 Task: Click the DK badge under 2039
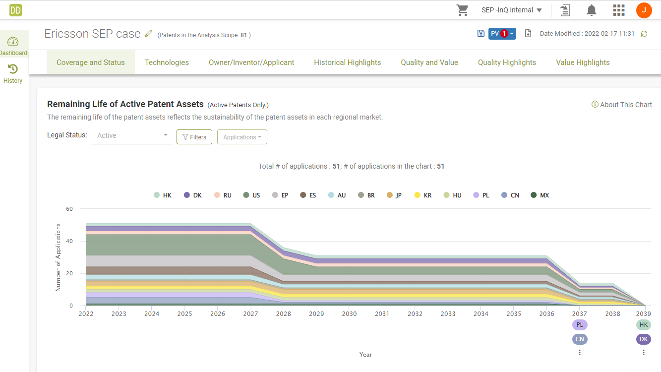click(x=644, y=339)
